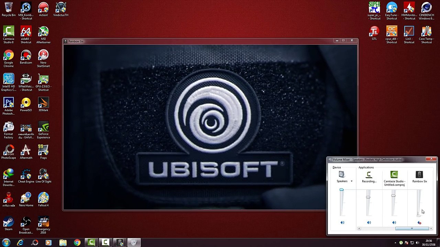Mute Camtasia Studio in Volume Mixer
Screen dimensions: 440x247
click(x=394, y=223)
